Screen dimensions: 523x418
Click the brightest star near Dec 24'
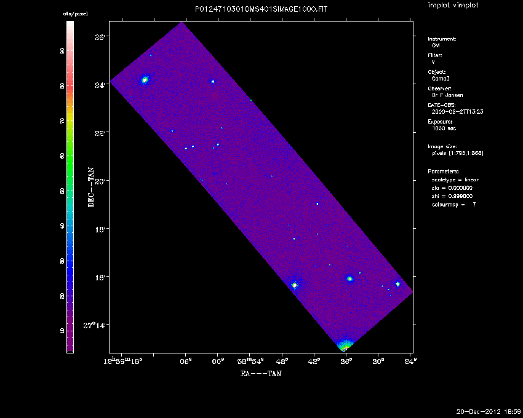coord(145,80)
